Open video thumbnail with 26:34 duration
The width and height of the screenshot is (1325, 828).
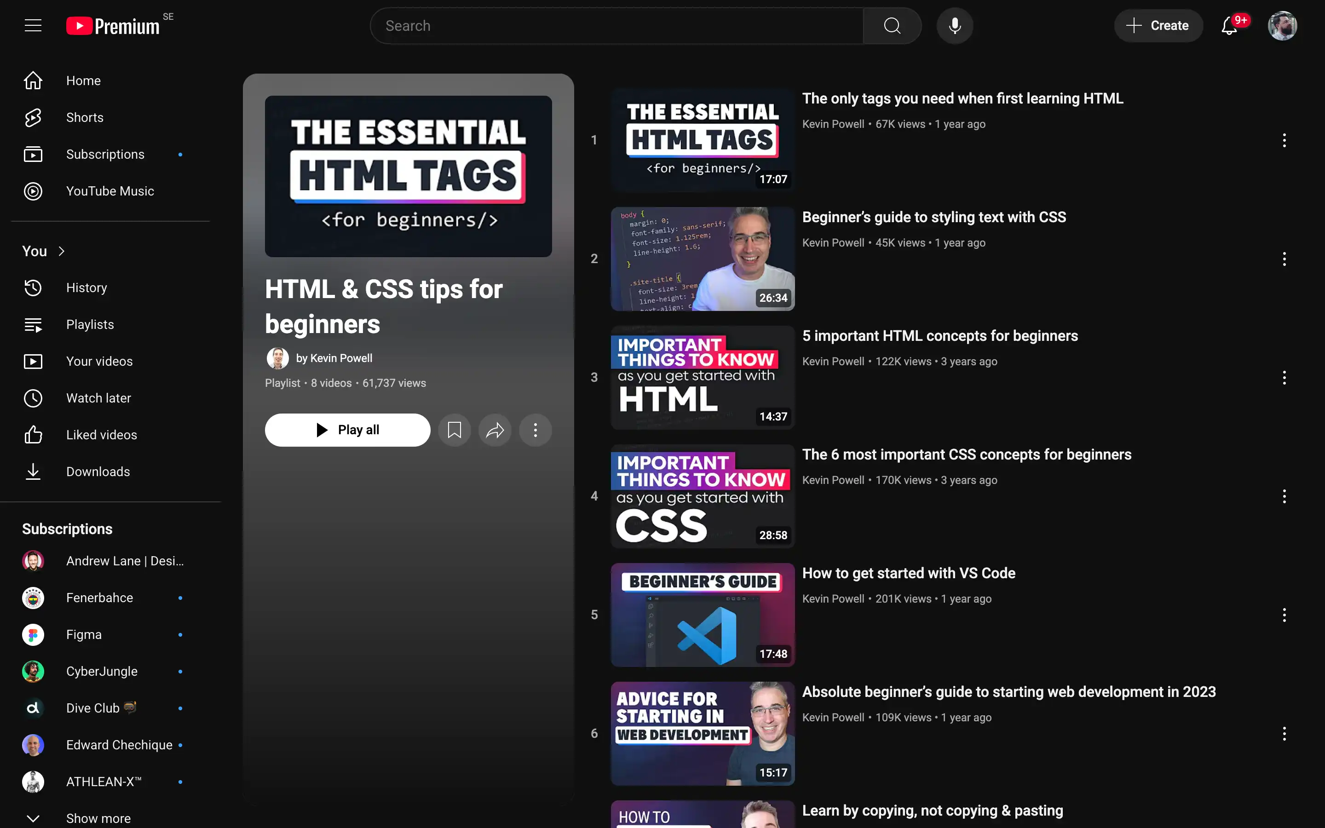(x=703, y=259)
